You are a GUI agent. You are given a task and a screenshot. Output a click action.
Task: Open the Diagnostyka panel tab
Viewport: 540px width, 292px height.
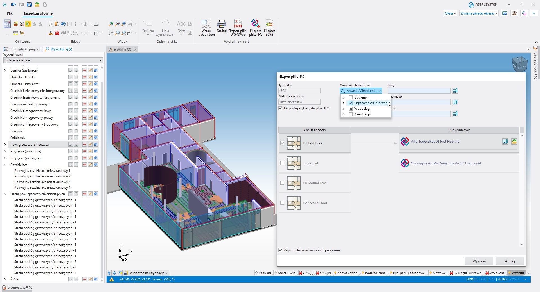[16, 288]
